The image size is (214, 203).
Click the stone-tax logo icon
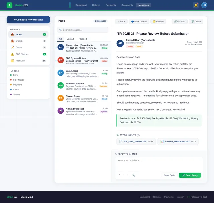click(9, 5)
